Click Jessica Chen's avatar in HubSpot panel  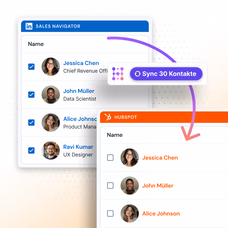tap(130, 158)
